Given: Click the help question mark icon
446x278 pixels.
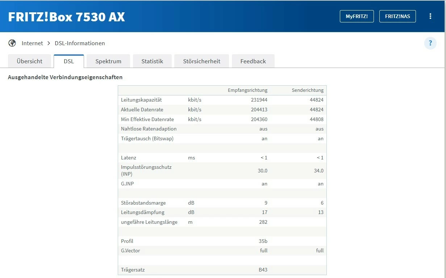Looking at the screenshot, I should 430,43.
